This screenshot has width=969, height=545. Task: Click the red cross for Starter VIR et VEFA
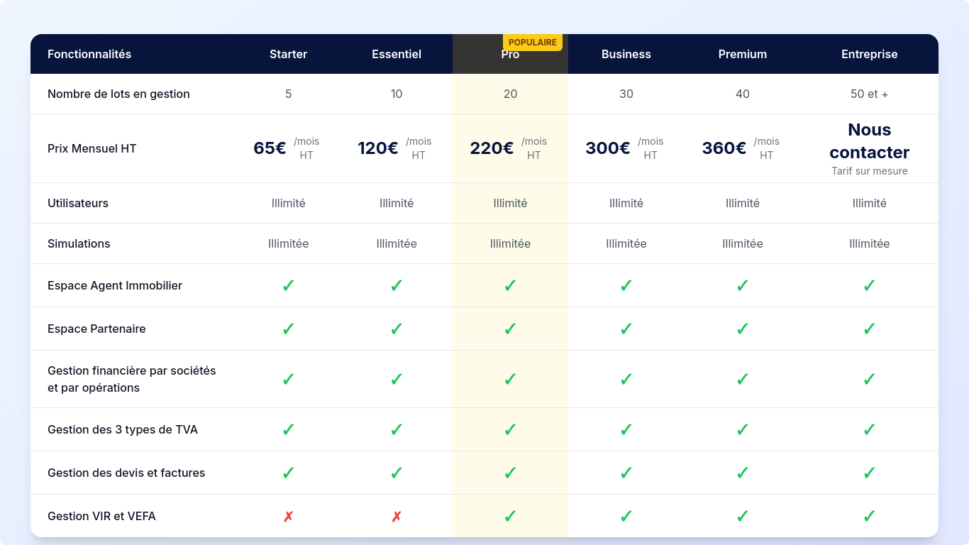pyautogui.click(x=288, y=517)
